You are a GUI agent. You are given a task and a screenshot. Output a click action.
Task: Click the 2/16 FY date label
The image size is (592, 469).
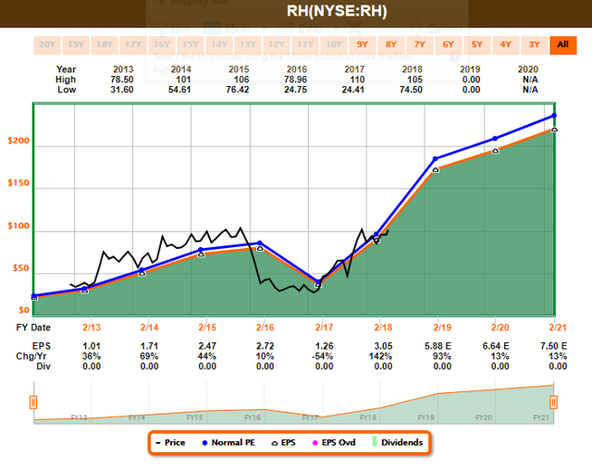(x=265, y=327)
